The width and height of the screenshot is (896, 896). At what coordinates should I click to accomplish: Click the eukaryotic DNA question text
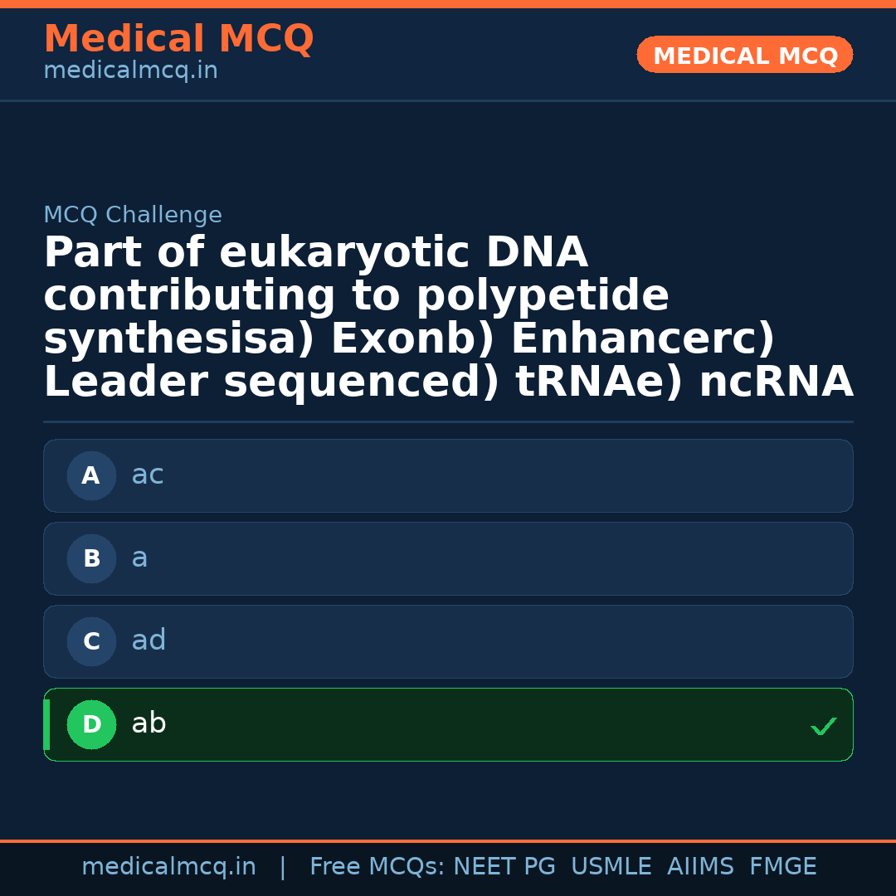click(448, 318)
